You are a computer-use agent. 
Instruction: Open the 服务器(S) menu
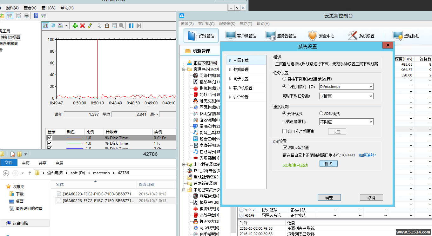click(227, 24)
